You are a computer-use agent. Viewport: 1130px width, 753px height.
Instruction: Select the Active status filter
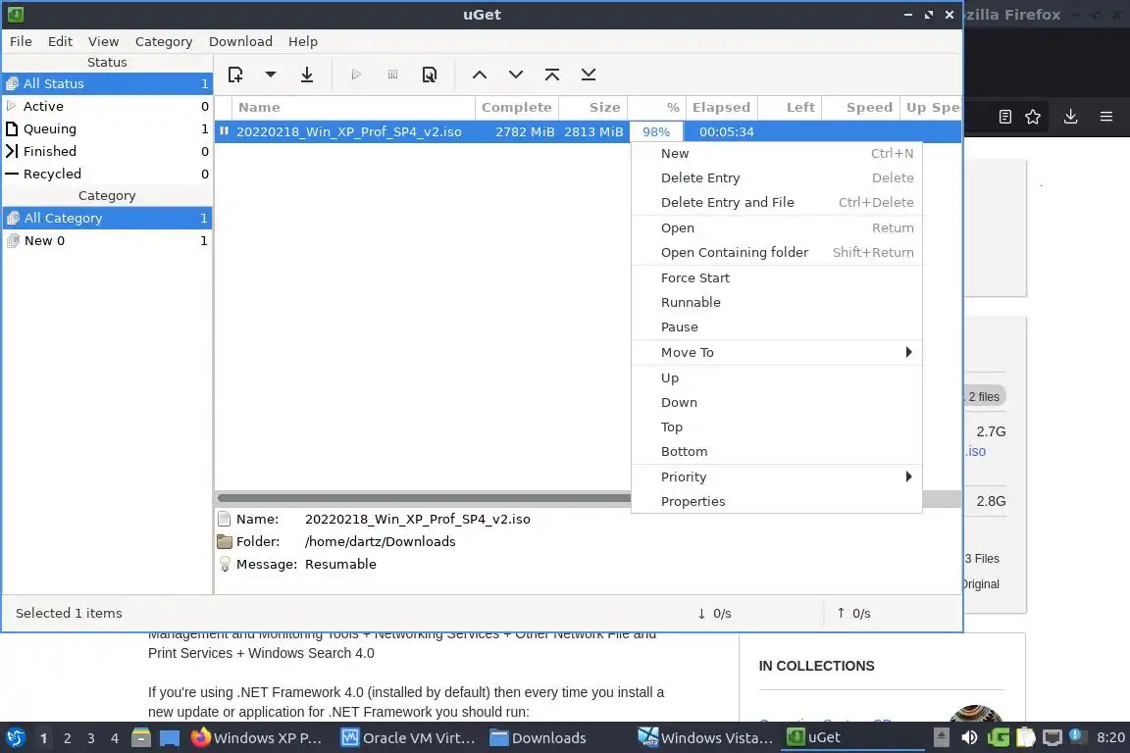[x=107, y=106]
